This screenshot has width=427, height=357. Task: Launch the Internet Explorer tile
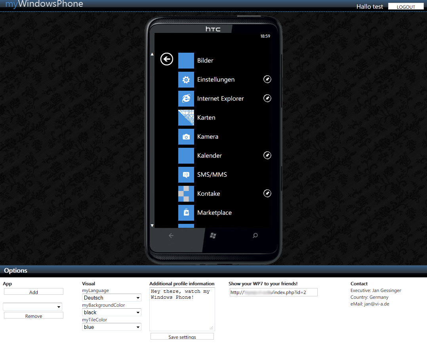tap(186, 99)
